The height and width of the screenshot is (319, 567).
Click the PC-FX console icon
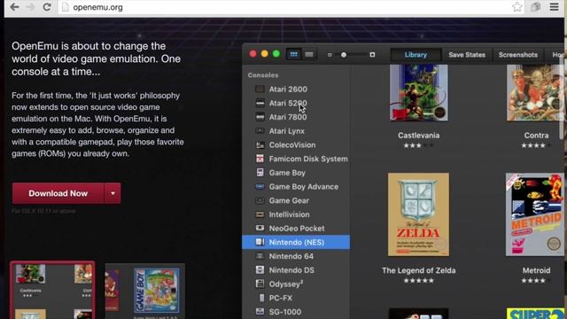(x=261, y=298)
